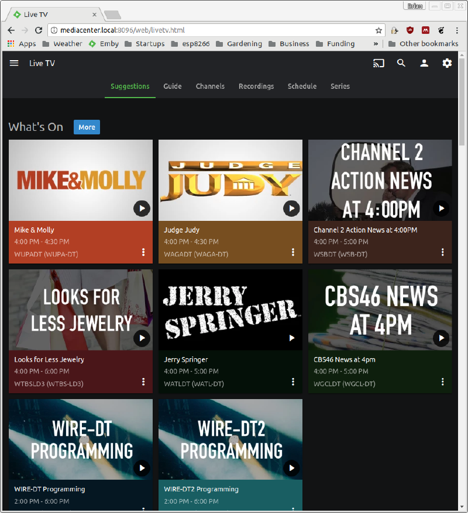Bookmark this page with the star icon
468x513 pixels.
coord(378,30)
